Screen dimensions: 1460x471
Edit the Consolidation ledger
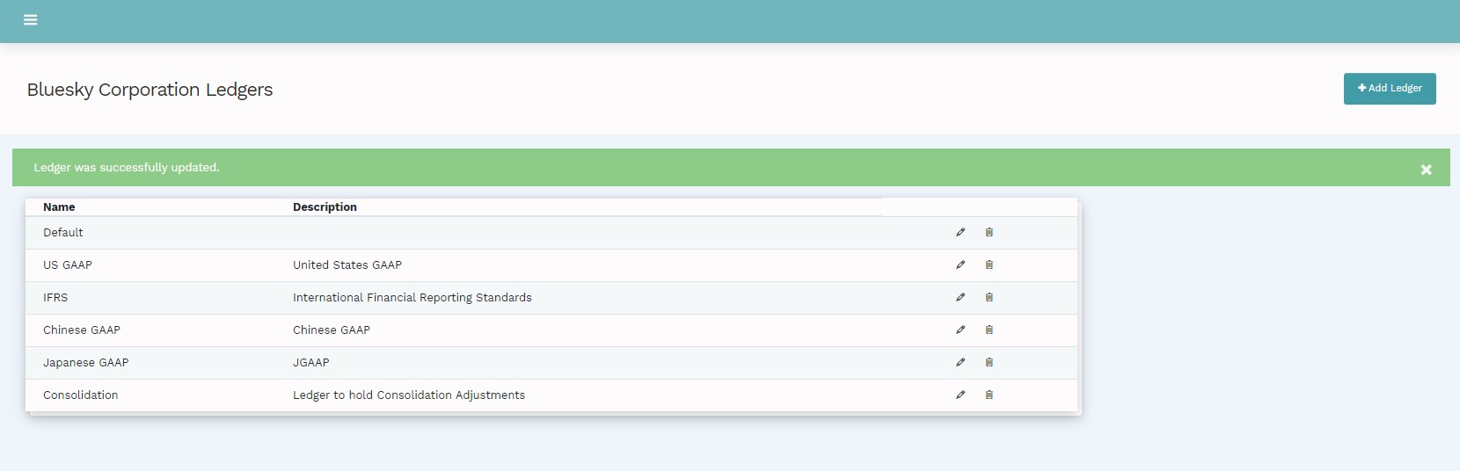[x=960, y=395]
